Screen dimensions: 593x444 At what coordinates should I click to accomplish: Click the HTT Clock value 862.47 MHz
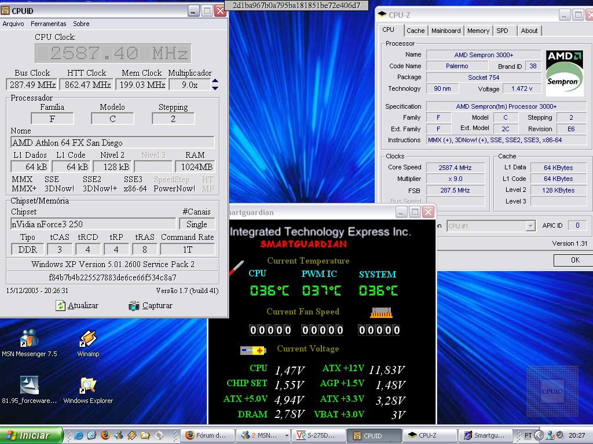87,84
